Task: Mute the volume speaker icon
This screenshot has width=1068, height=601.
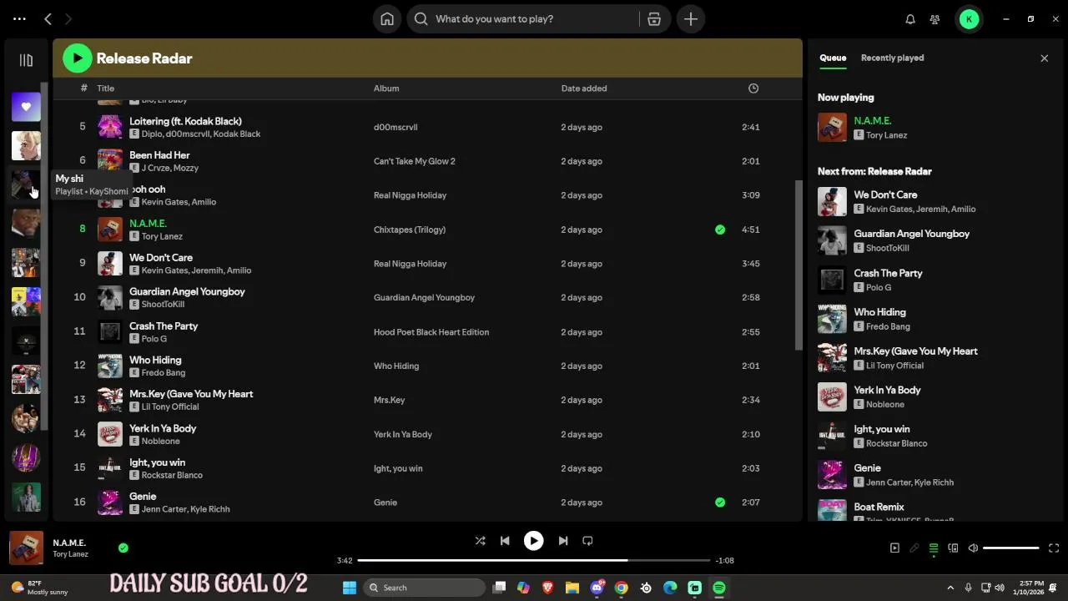Action: (973, 548)
